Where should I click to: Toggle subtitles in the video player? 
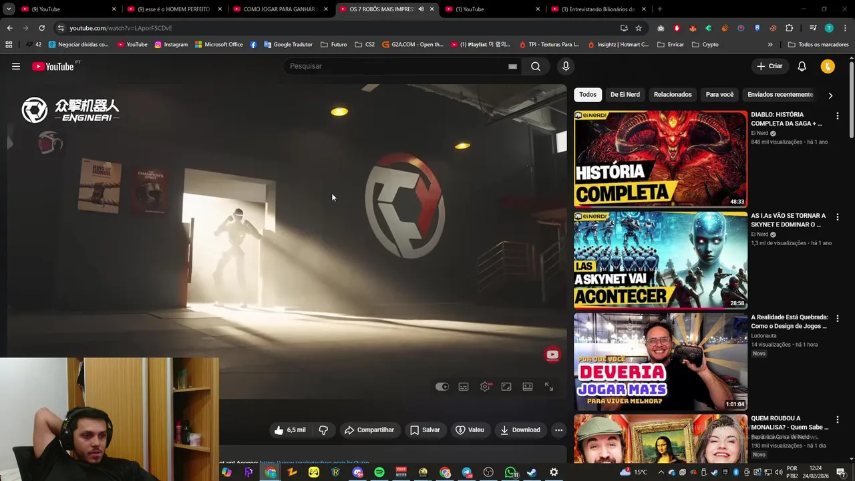pyautogui.click(x=464, y=387)
